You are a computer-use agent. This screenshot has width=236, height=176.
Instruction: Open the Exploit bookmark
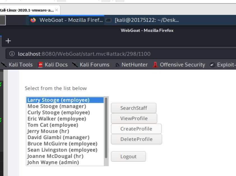click(223, 65)
